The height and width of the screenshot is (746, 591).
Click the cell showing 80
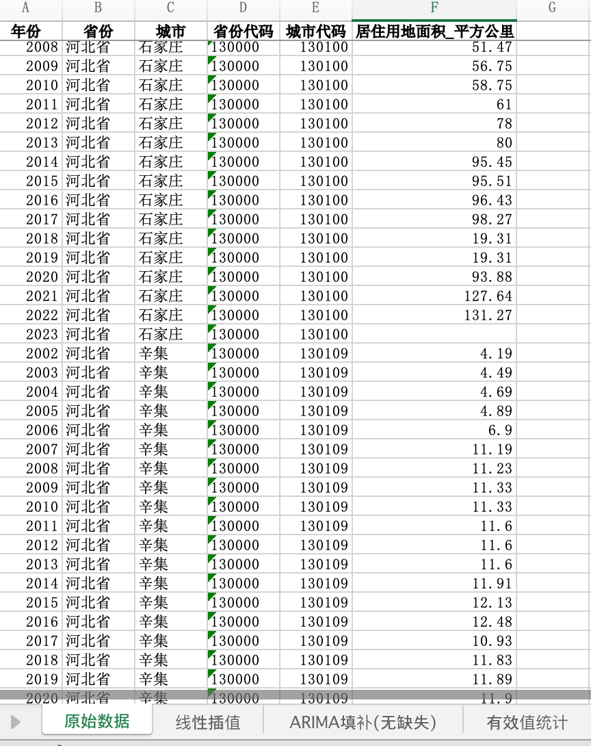coord(434,142)
